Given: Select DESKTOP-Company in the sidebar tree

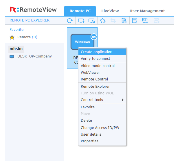Looking at the screenshot, I should click(x=34, y=56).
